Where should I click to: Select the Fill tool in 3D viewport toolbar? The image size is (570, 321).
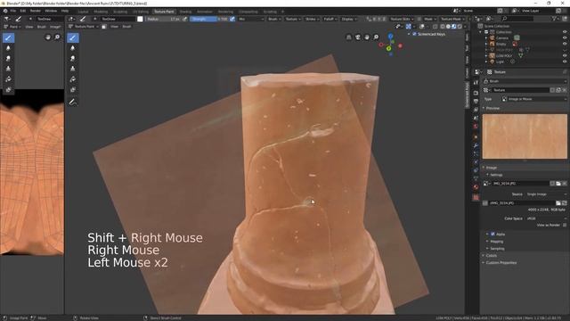pyautogui.click(x=73, y=79)
